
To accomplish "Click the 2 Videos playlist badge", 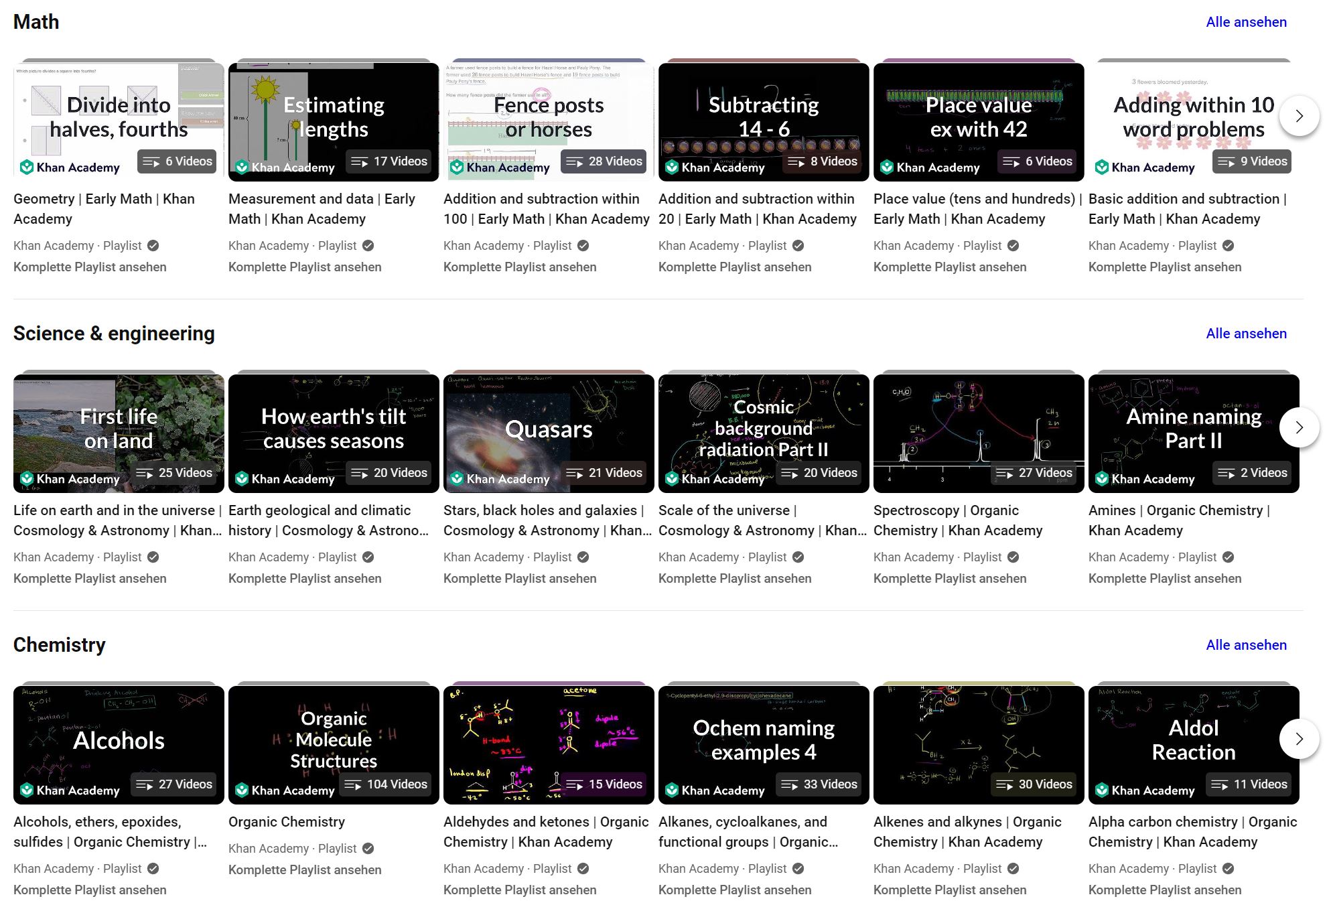I will pyautogui.click(x=1253, y=473).
